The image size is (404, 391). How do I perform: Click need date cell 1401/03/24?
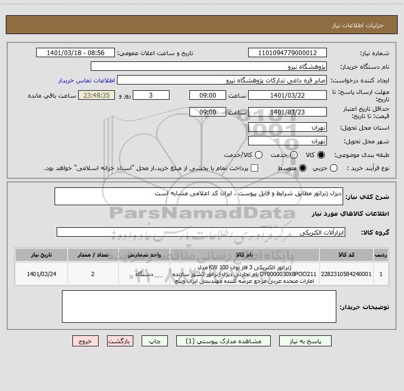click(x=41, y=274)
